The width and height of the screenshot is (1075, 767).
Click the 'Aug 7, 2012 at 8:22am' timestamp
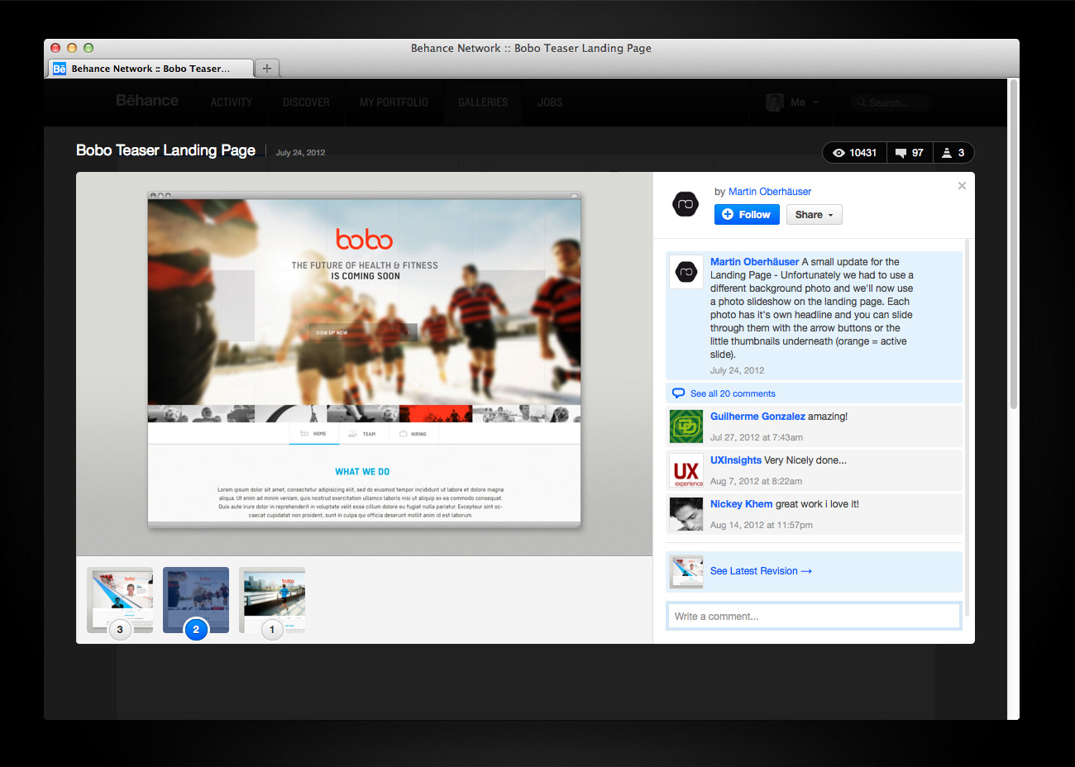pyautogui.click(x=756, y=481)
